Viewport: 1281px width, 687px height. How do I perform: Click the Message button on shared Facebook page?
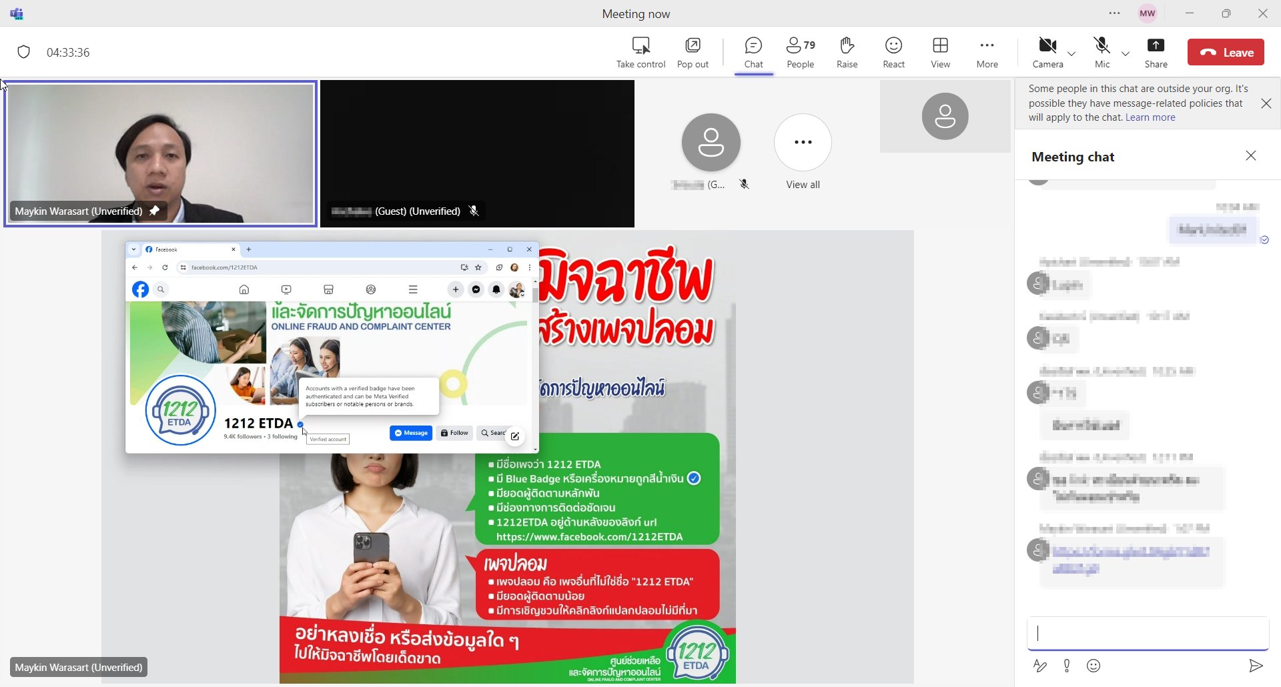coord(411,433)
